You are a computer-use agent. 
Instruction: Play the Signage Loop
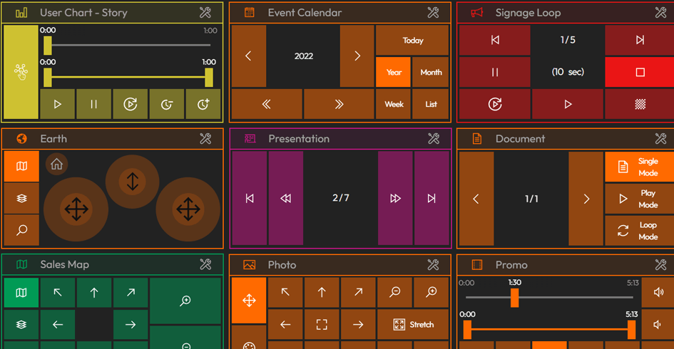[568, 104]
